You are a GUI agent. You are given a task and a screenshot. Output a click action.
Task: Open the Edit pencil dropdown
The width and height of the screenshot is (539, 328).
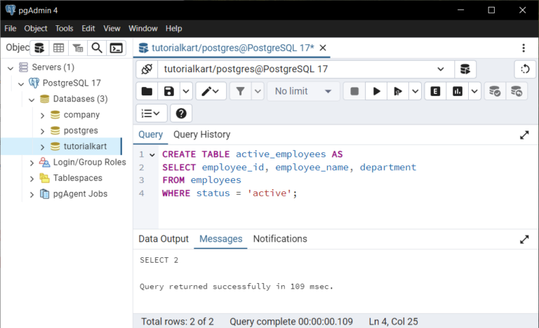tap(211, 91)
